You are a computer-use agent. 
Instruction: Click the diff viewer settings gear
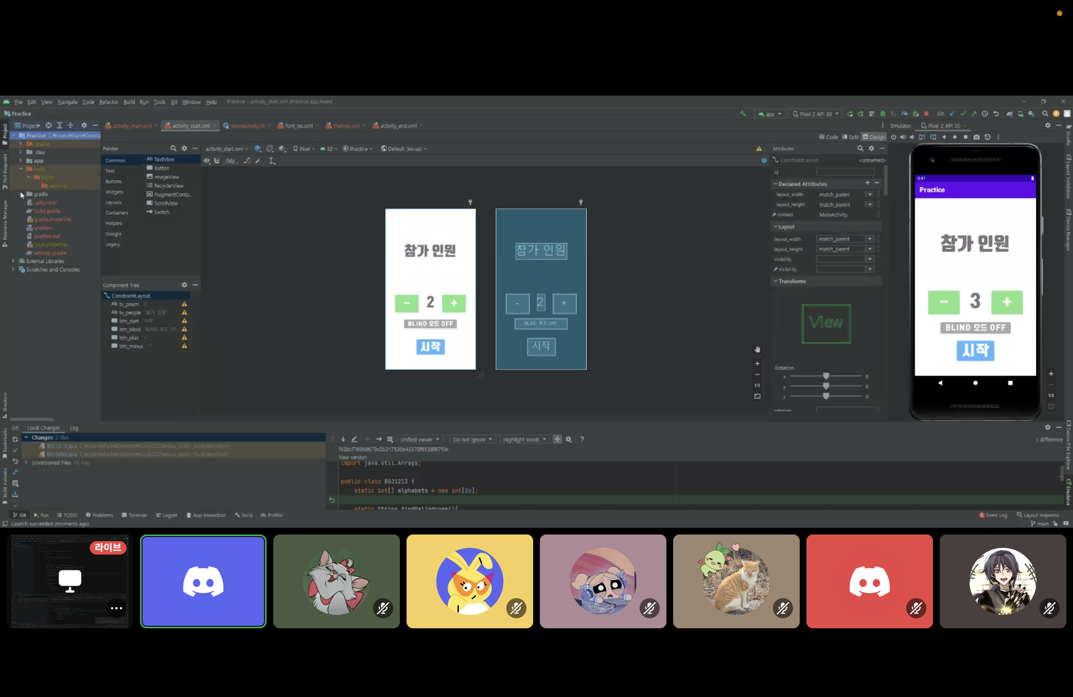click(568, 439)
